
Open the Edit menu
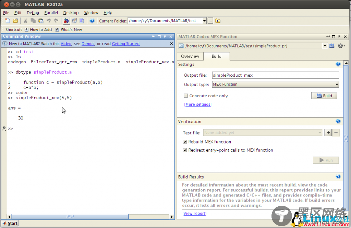click(18, 13)
